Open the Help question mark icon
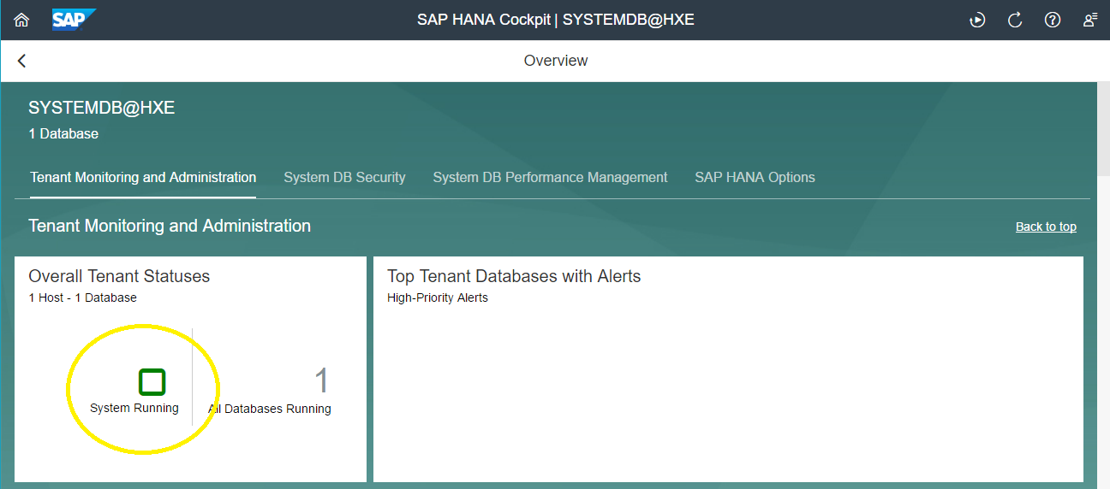This screenshot has height=489, width=1110. pyautogui.click(x=1053, y=20)
